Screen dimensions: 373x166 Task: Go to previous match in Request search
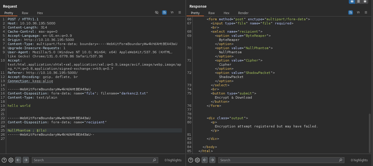click(x=18, y=160)
